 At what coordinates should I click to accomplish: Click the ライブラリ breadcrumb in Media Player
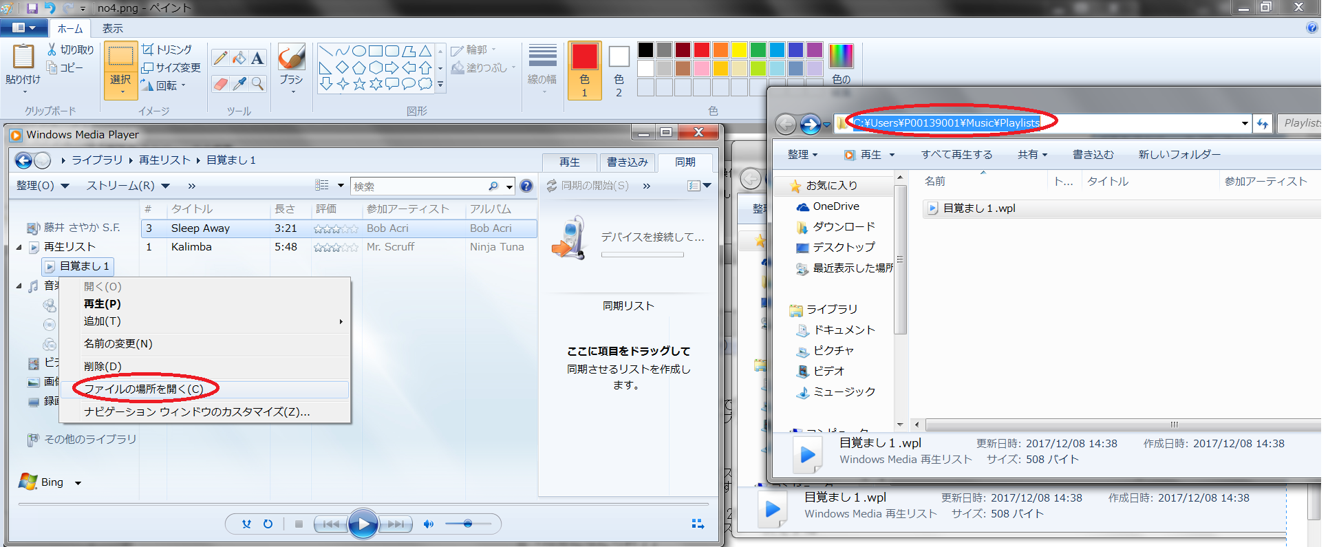[x=97, y=160]
